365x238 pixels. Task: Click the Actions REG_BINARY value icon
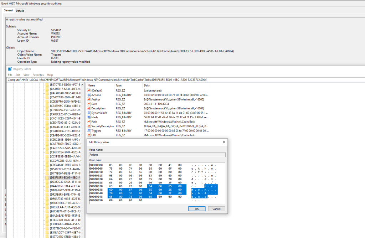[x=89, y=95]
